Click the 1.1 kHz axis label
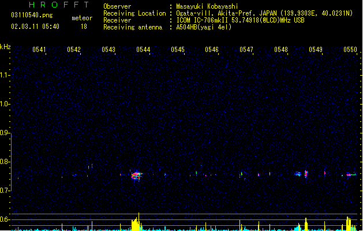 click(5, 75)
